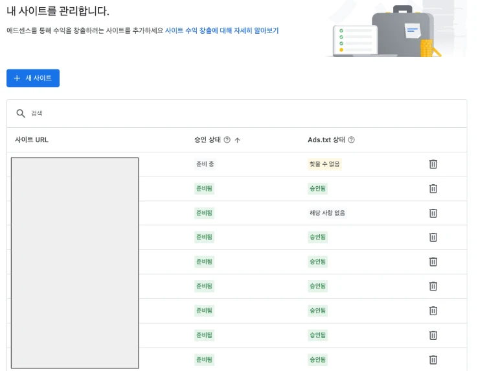Delete the site with 찾을 수 없음 status
Viewport: 478px width, 371px height.
tap(433, 164)
